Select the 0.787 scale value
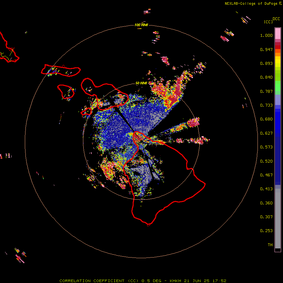The width and height of the screenshot is (283, 283). click(x=266, y=91)
